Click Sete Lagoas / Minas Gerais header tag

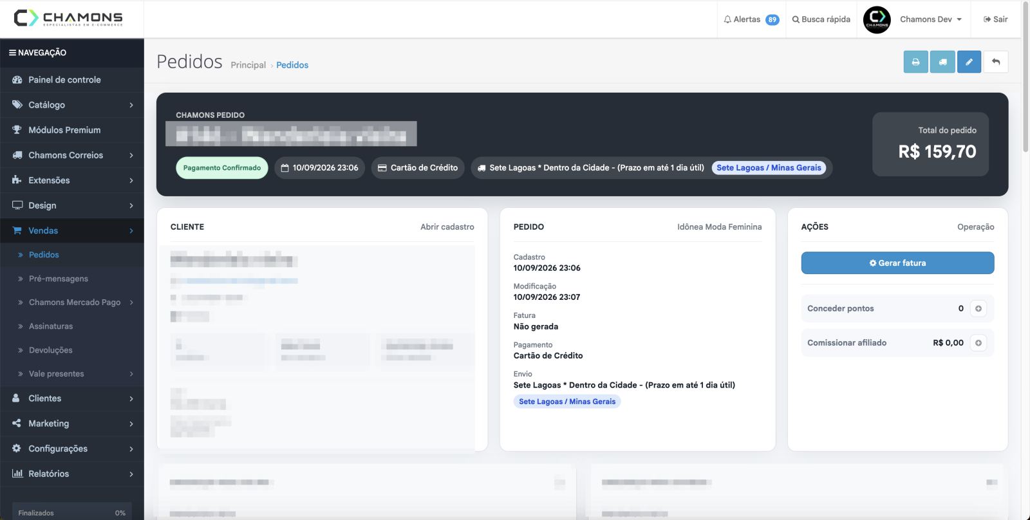pos(769,168)
